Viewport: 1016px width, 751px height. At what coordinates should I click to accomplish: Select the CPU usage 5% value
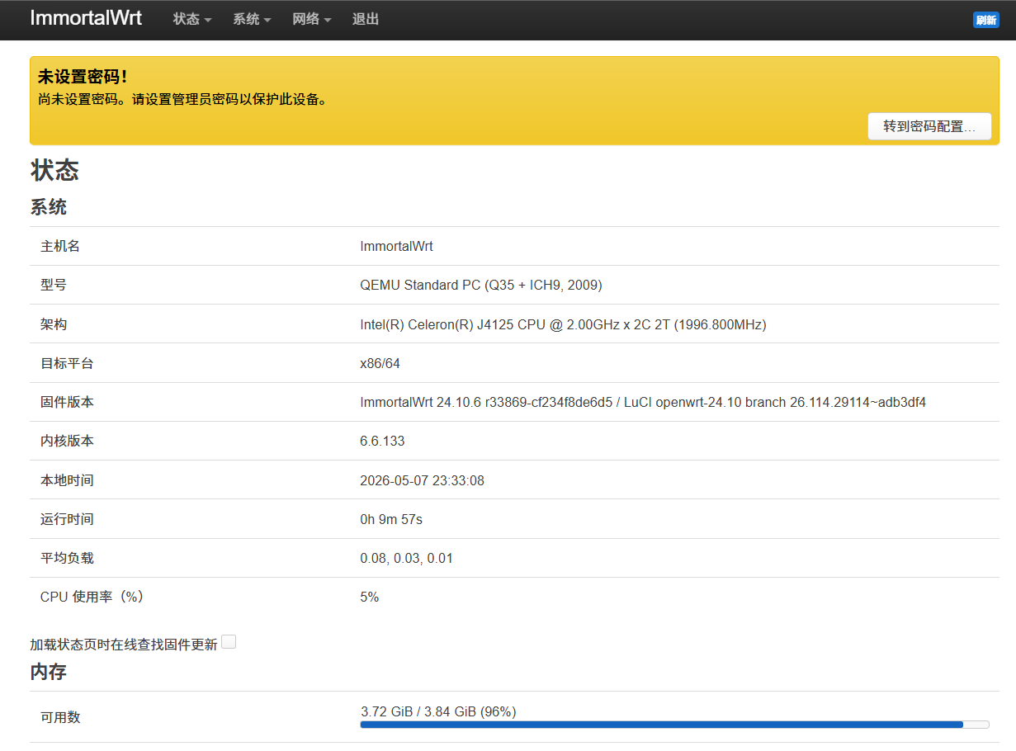pos(369,597)
